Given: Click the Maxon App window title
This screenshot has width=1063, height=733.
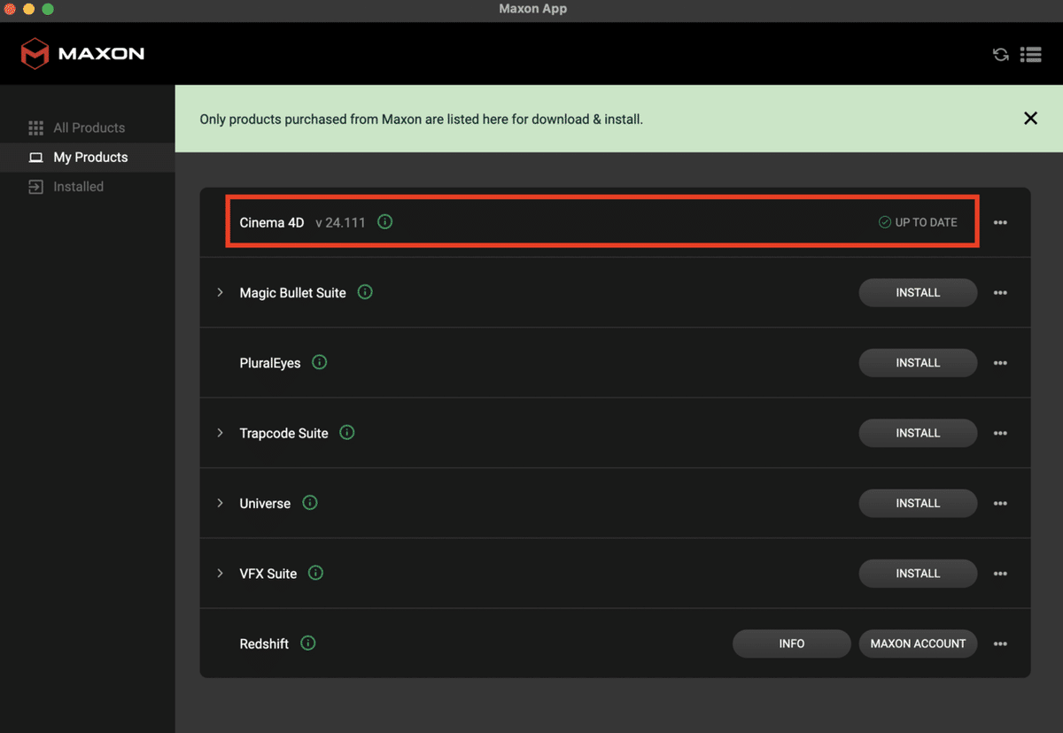Looking at the screenshot, I should (x=532, y=9).
